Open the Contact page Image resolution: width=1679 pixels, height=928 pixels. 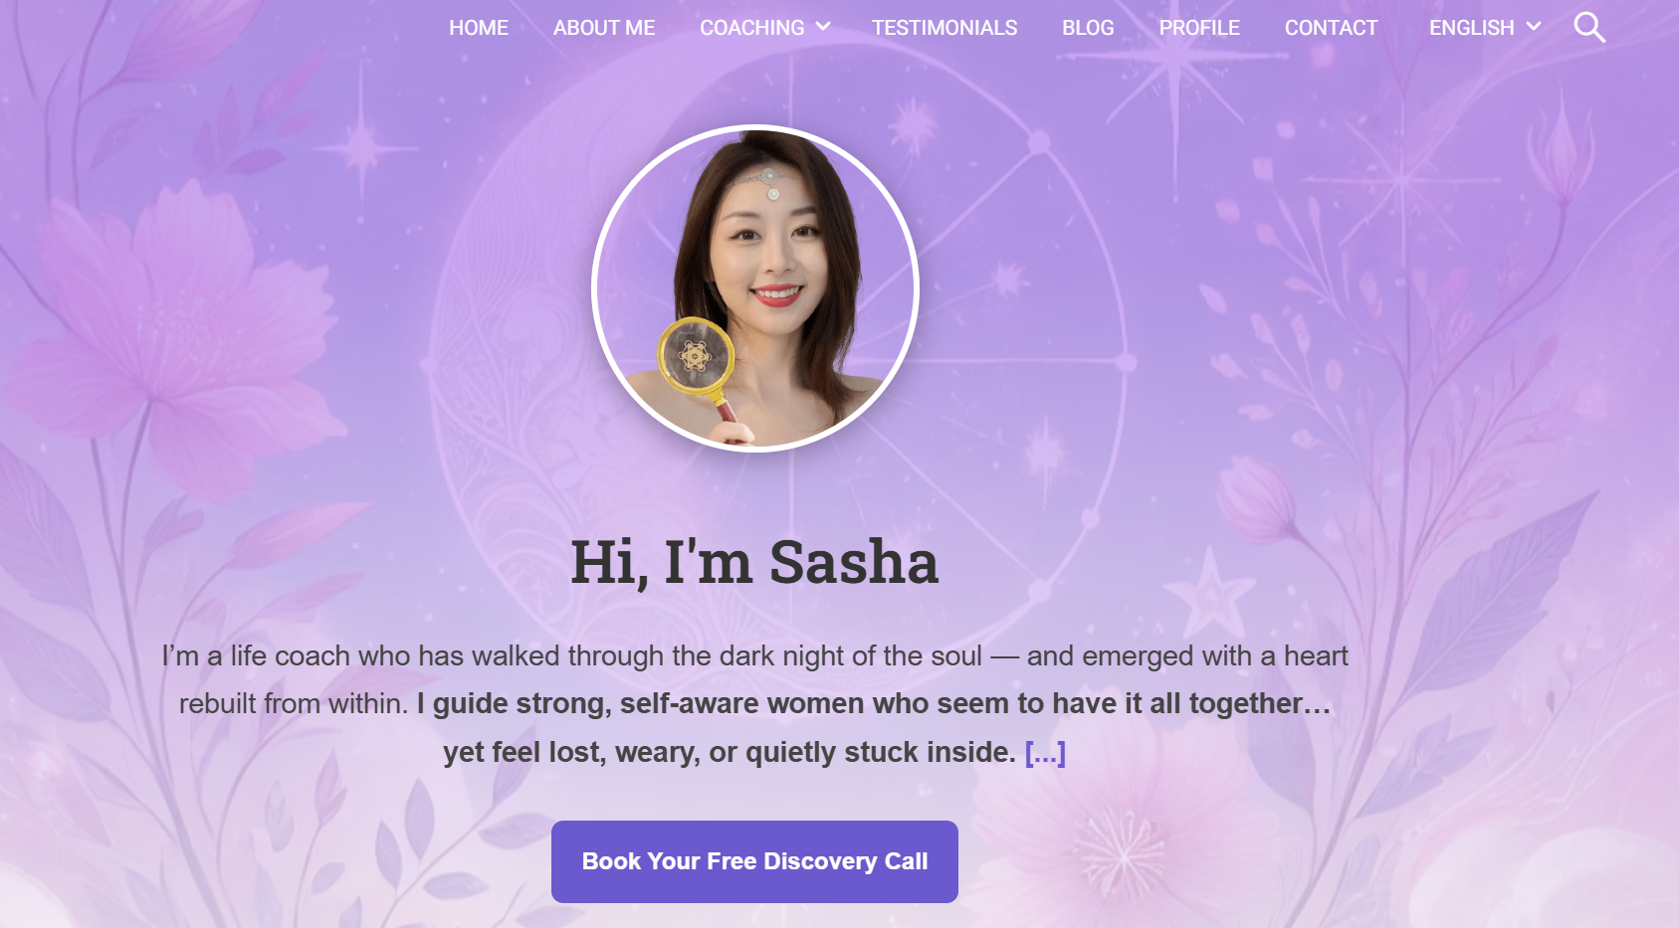click(x=1331, y=28)
